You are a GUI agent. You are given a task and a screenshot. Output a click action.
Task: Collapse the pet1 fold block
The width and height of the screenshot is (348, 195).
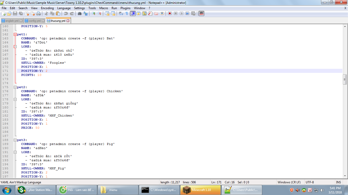[15, 34]
